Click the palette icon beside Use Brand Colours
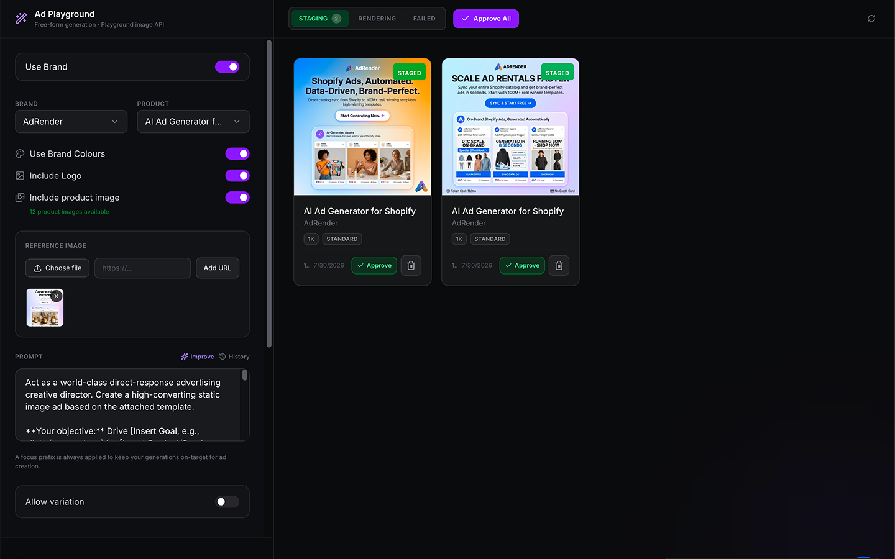This screenshot has width=895, height=559. (20, 153)
